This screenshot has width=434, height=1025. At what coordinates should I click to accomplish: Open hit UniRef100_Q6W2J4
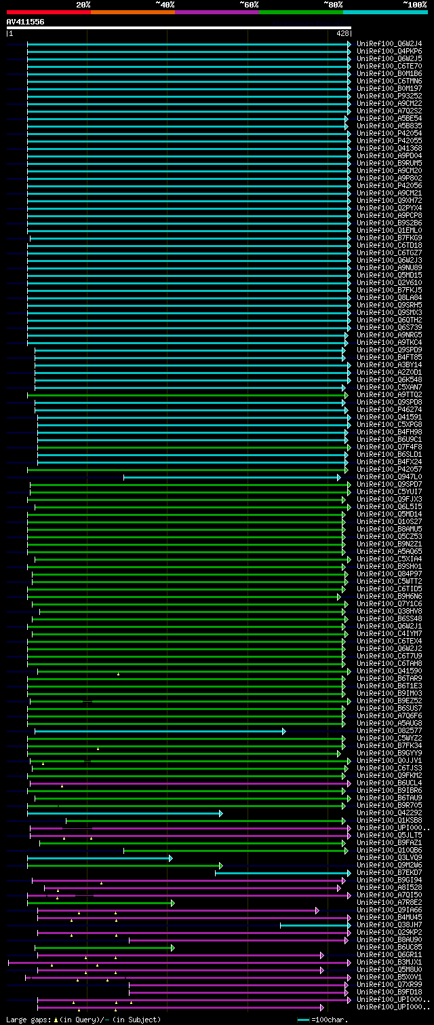tap(389, 44)
